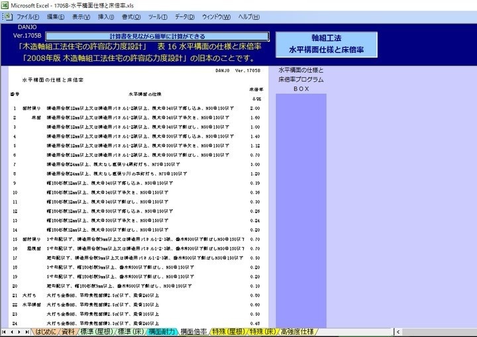
Task: Switch to the 特殊(床) sheet tab
Action: tap(262, 332)
